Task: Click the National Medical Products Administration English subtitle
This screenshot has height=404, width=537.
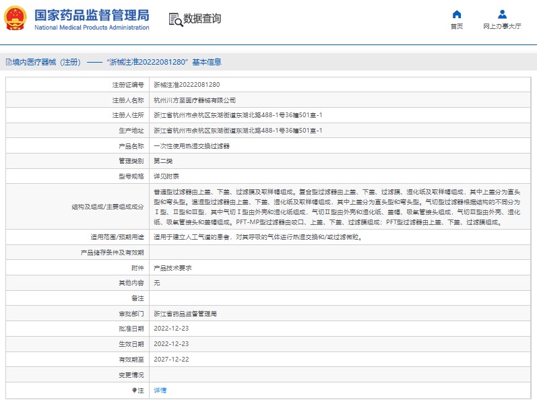Action: 91,28
